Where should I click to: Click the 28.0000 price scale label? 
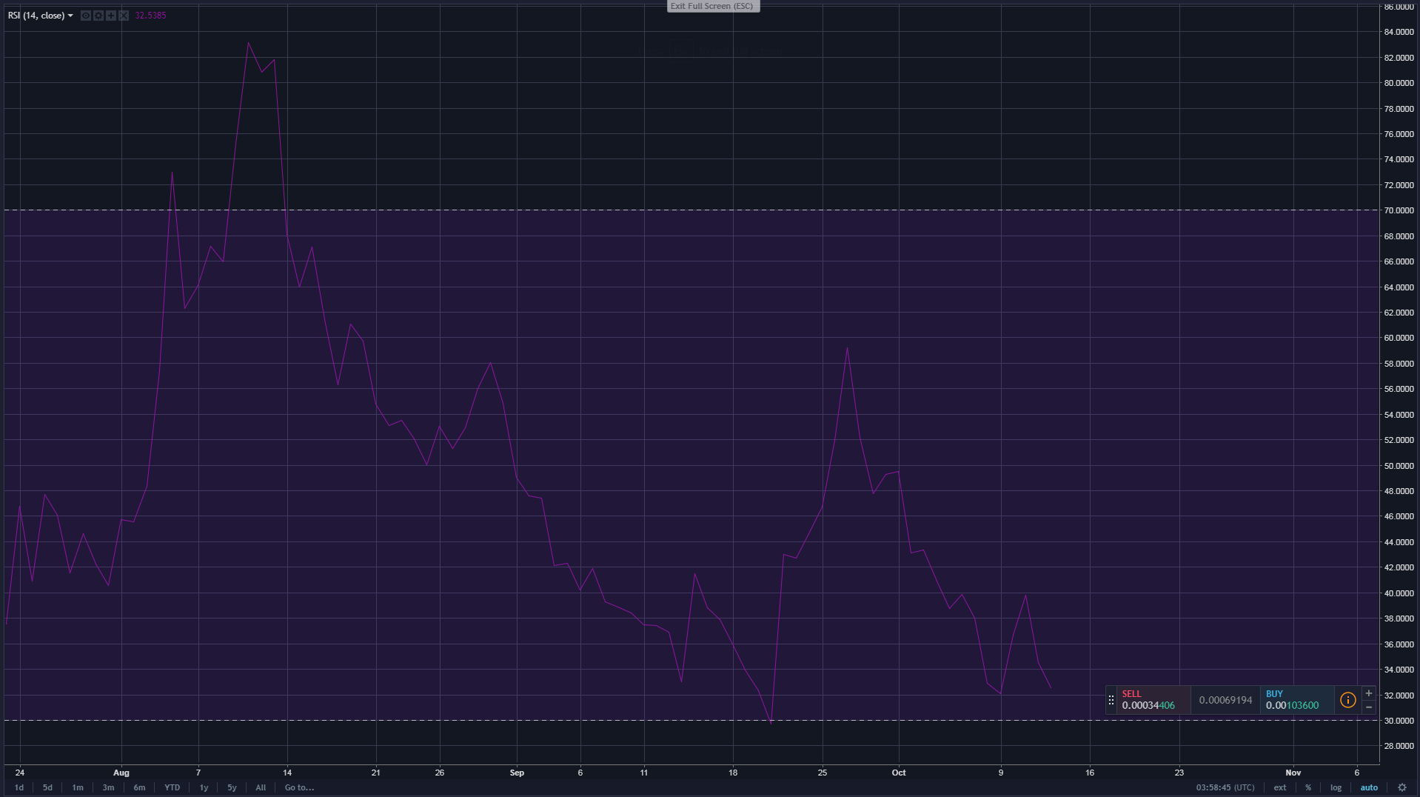[1399, 746]
